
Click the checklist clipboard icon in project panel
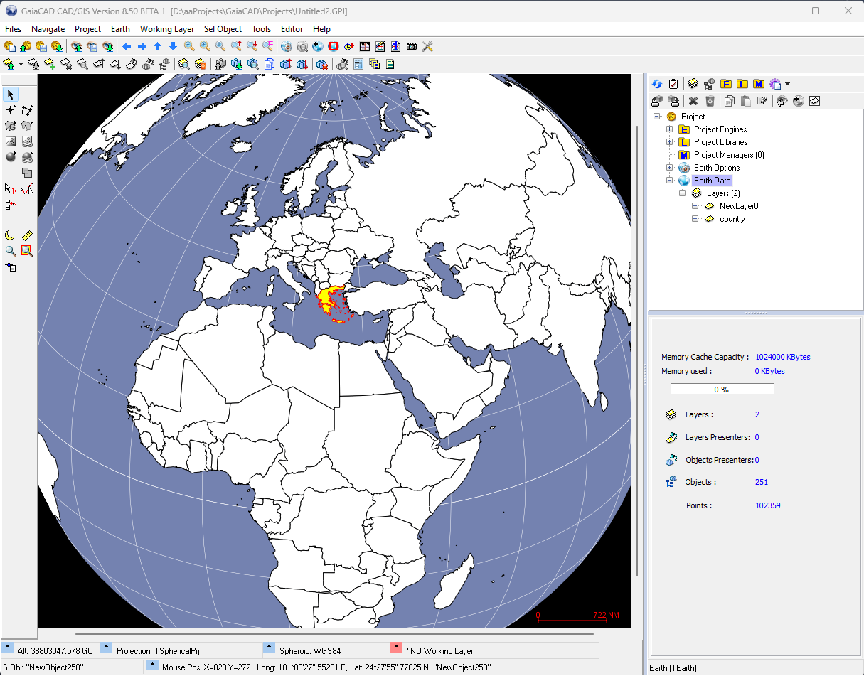pyautogui.click(x=673, y=84)
